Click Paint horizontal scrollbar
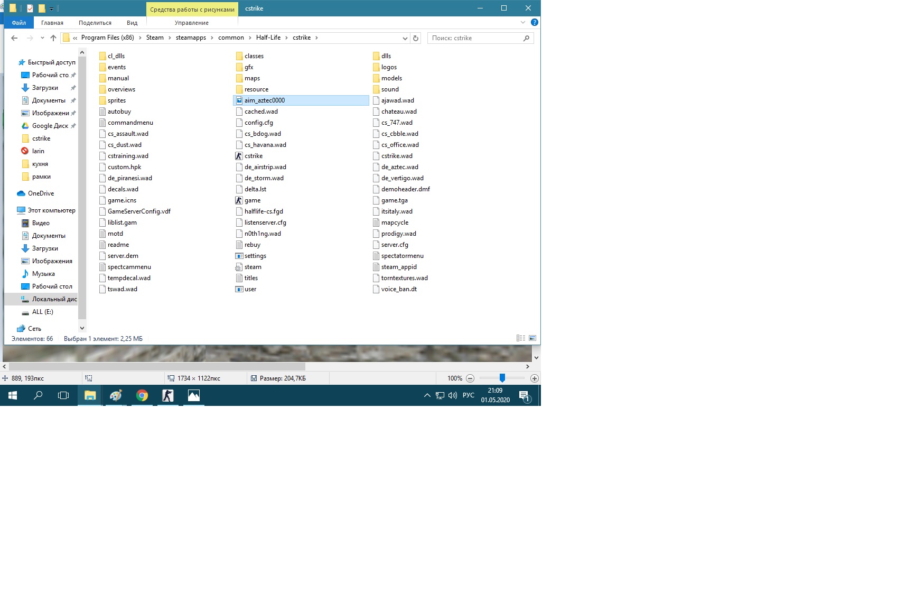Screen dimensions: 916x593 click(x=157, y=366)
